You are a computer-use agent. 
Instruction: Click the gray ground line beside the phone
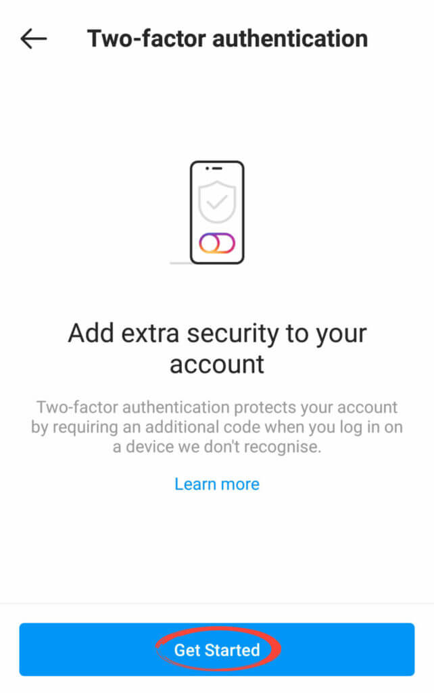pyautogui.click(x=180, y=263)
